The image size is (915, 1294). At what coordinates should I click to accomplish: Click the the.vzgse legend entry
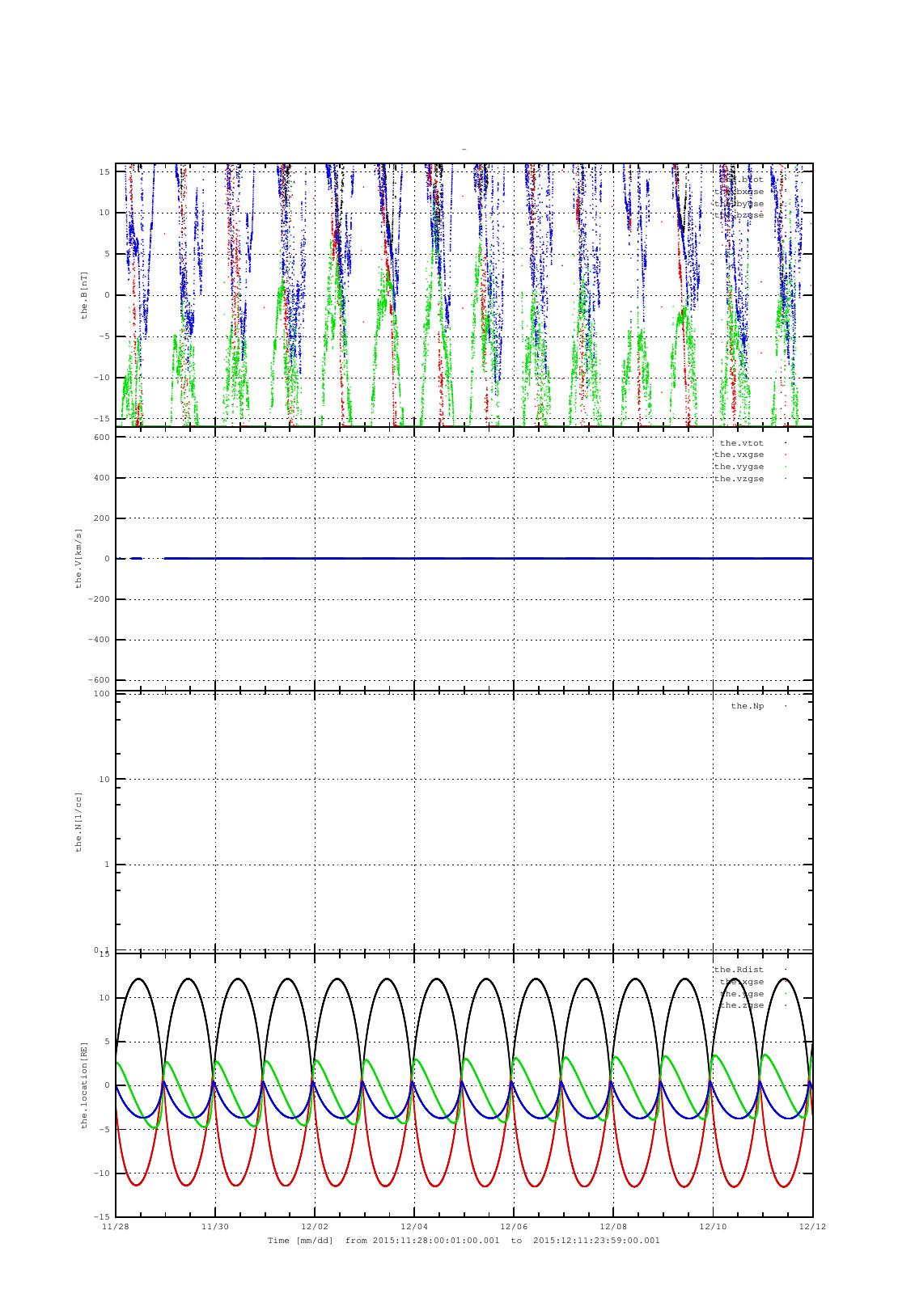pyautogui.click(x=739, y=479)
